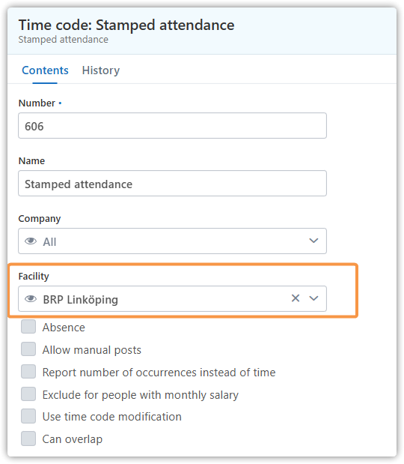Select the Contents tab
This screenshot has width=404, height=464.
[45, 70]
